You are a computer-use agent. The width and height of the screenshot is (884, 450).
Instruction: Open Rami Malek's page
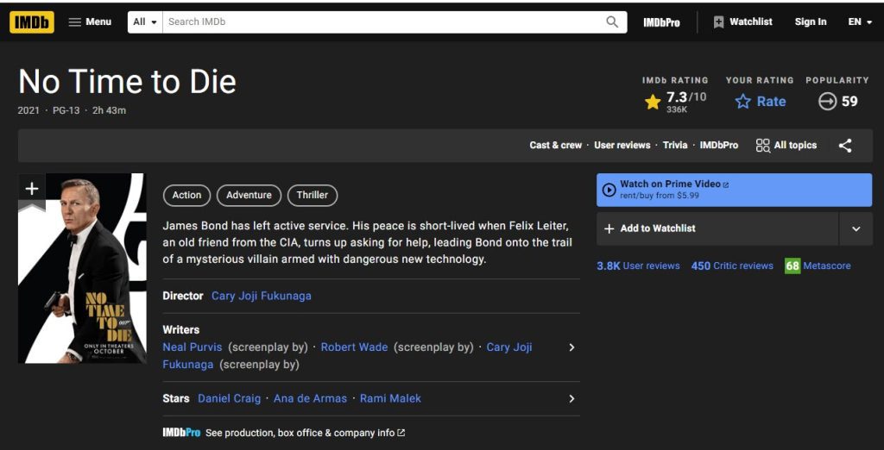tap(390, 399)
